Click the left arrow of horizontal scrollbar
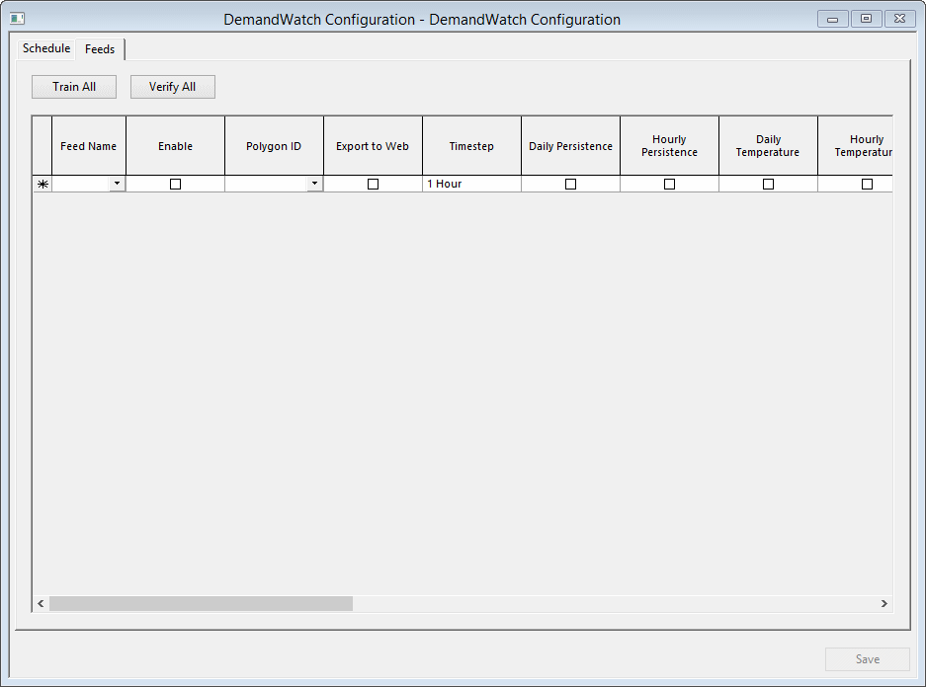This screenshot has height=687, width=926. point(40,603)
